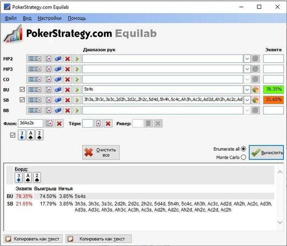Open predefined range selector for MP3 row
This screenshot has height=246, width=287.
pos(35,69)
